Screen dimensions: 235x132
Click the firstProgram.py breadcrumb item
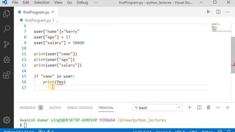point(38,21)
